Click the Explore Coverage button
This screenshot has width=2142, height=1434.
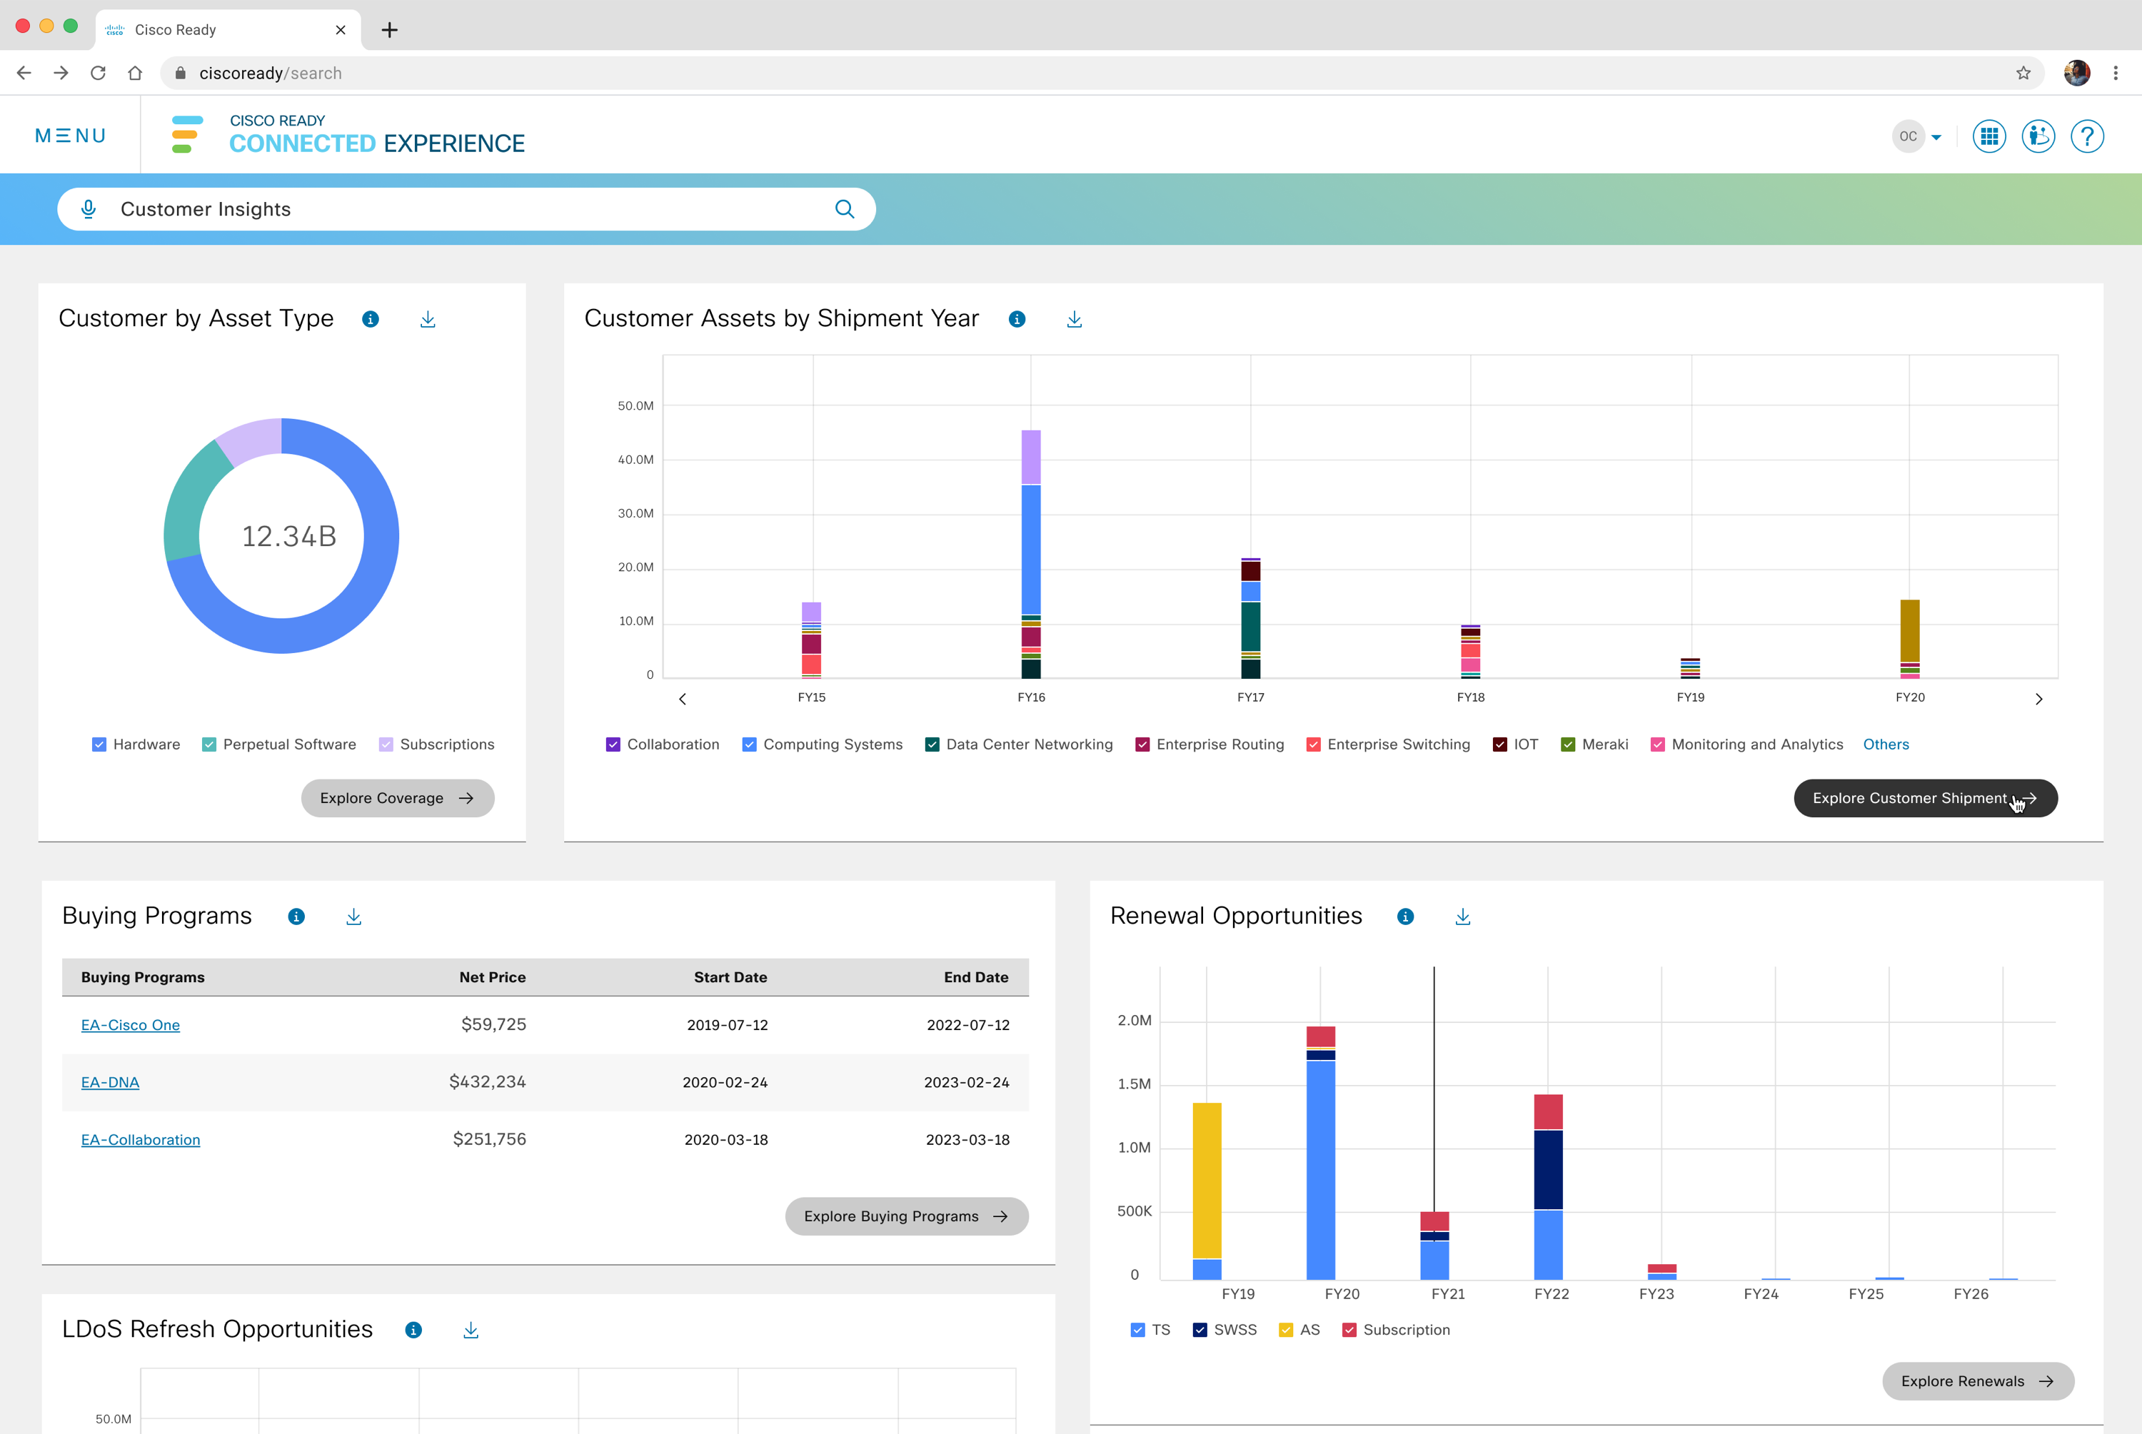(398, 799)
